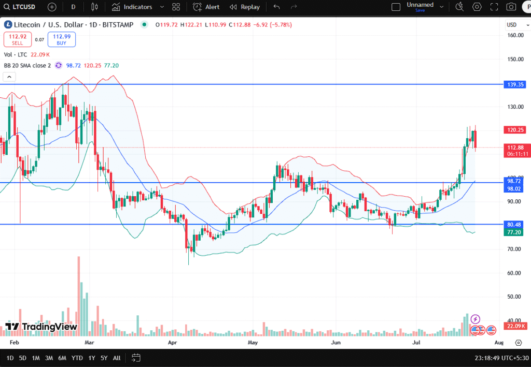Collapse the indicator legend with the chevron

coord(9,77)
